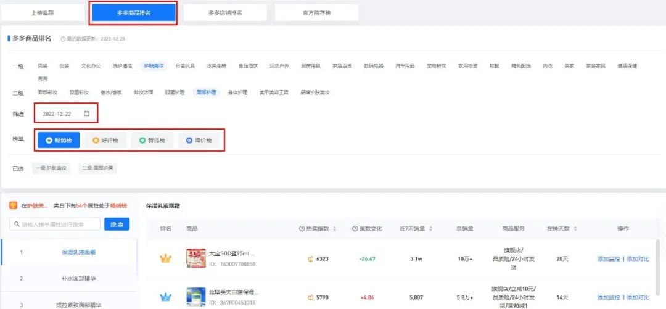Image resolution: width=666 pixels, height=309 pixels.
Task: Click 添加监控 for 丝塔芙 row
Action: [x=608, y=297]
